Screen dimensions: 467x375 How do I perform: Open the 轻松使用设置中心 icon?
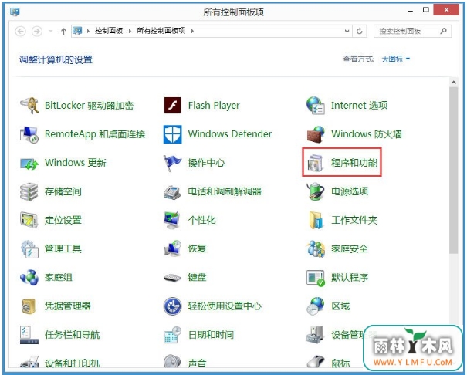[x=172, y=306]
